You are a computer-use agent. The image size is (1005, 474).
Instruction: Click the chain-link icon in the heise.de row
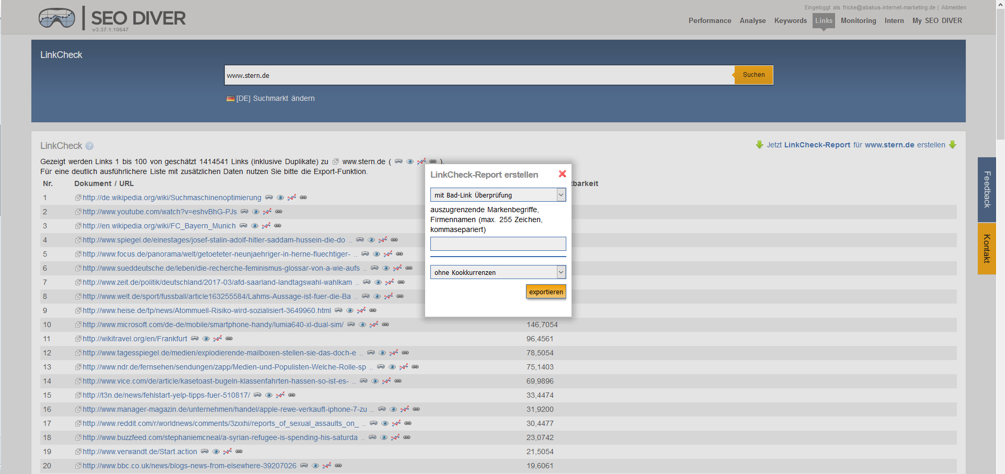[373, 310]
